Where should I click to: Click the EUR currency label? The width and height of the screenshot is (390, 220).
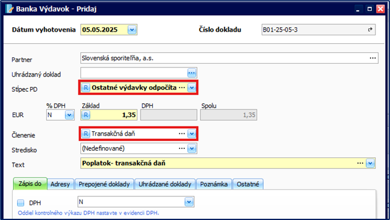pos(18,115)
